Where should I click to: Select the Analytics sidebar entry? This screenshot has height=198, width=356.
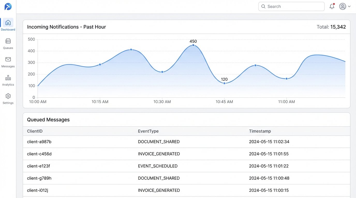8,85
